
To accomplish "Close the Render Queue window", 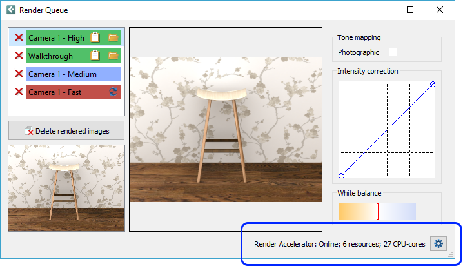I will tap(440, 10).
